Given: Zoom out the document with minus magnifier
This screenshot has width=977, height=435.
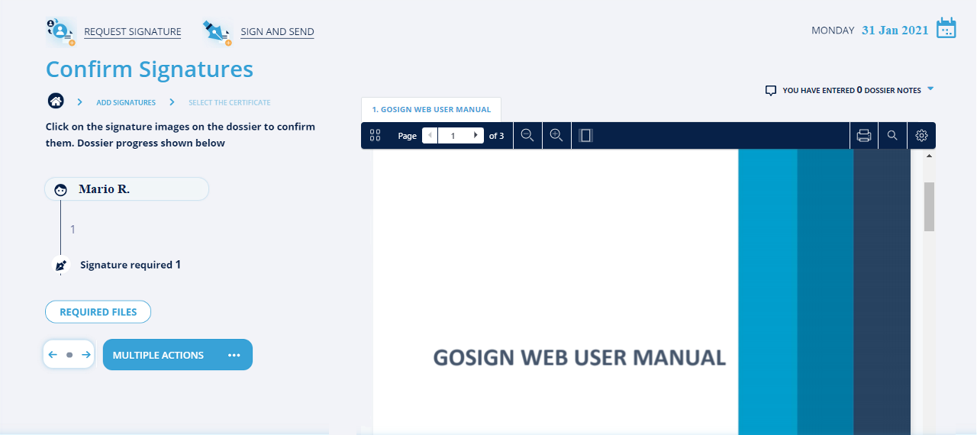Looking at the screenshot, I should (527, 135).
